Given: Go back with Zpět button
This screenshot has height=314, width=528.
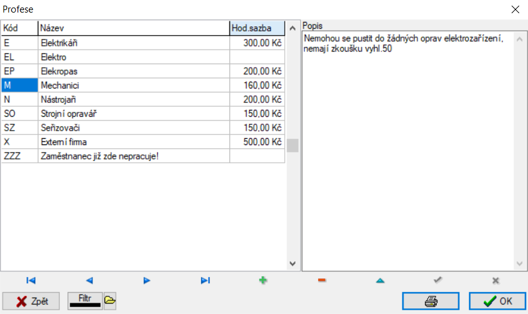Looking at the screenshot, I should coord(31,301).
